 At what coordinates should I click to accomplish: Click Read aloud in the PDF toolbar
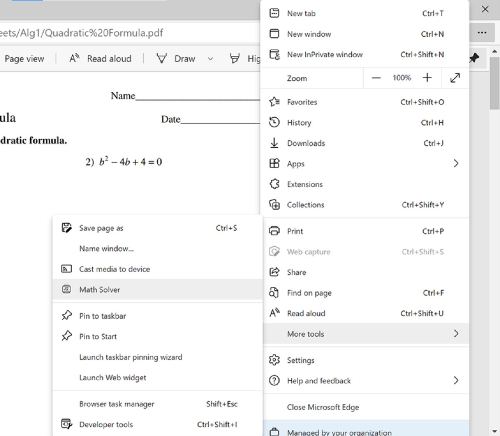coord(100,59)
